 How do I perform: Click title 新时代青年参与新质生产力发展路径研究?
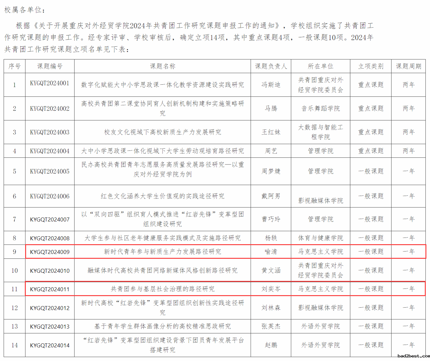point(163,252)
